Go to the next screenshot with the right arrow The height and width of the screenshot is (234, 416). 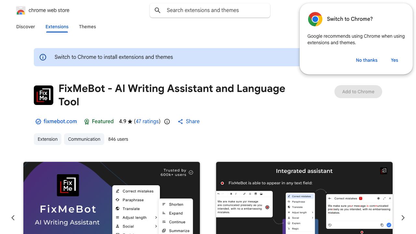(403, 218)
